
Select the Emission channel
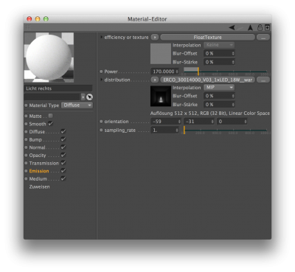tap(39, 171)
